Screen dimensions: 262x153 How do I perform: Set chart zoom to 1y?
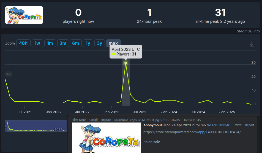tap(88, 43)
